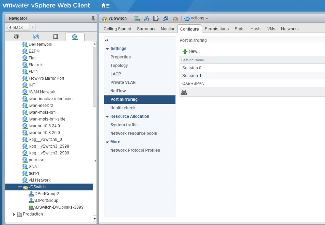Open the Hosts and Clusters inventory tab
This screenshot has width=325, height=225.
[16, 37]
